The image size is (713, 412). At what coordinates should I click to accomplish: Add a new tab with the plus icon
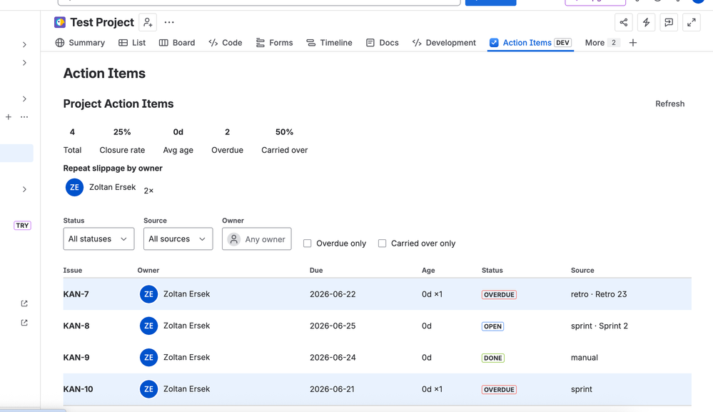tap(633, 43)
